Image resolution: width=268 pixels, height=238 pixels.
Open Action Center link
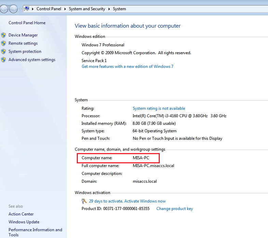[x=21, y=214]
